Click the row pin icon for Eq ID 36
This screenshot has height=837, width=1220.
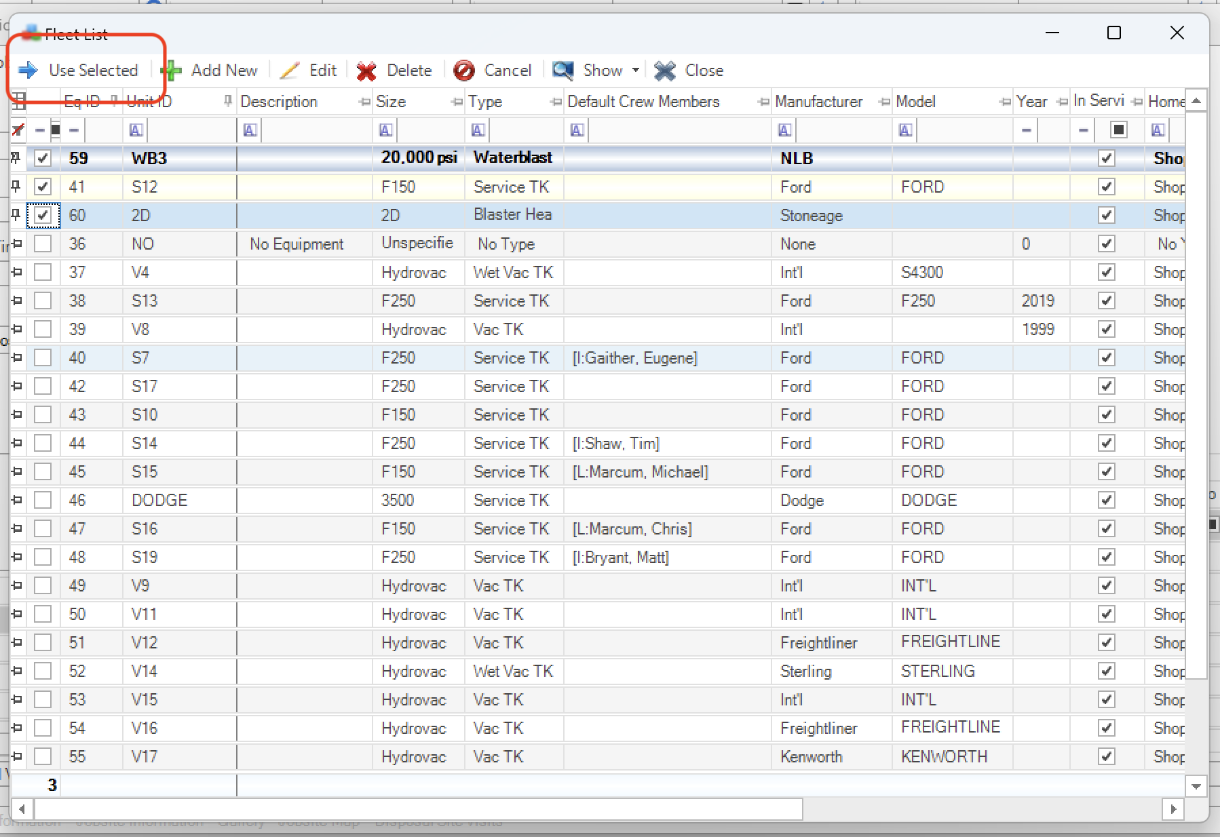(x=17, y=244)
